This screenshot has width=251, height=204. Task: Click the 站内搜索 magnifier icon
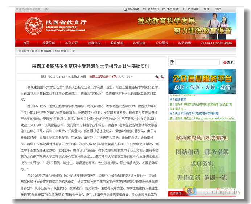184,9
